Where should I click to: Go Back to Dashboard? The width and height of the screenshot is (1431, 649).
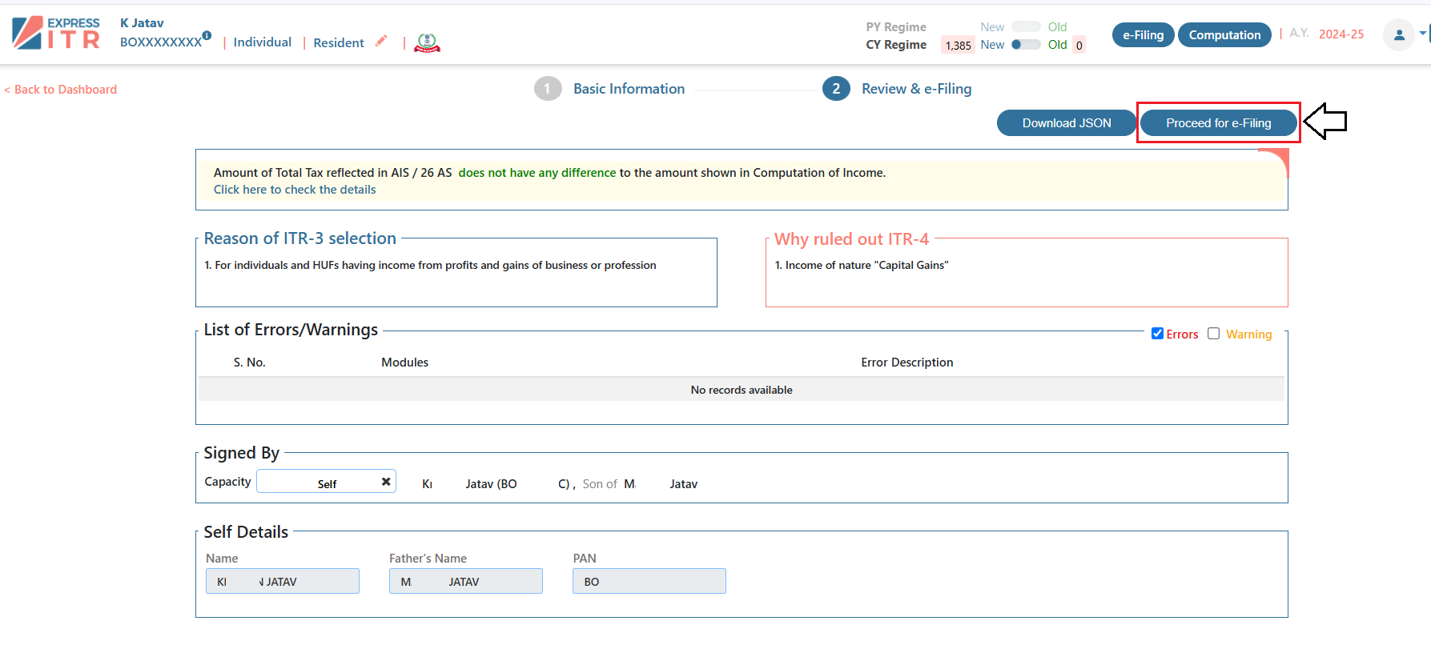[61, 90]
